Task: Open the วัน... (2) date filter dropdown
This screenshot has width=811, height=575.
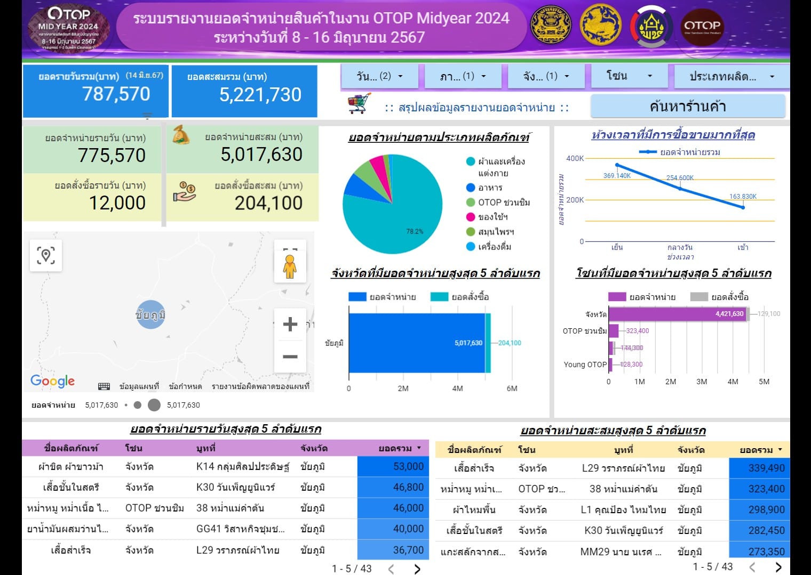Action: pyautogui.click(x=380, y=76)
